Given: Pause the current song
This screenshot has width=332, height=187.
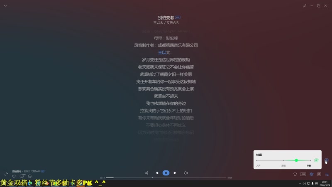Looking at the screenshot, I should [166, 173].
